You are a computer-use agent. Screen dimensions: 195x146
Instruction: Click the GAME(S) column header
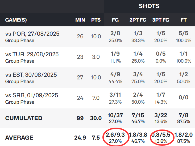coord(16,20)
